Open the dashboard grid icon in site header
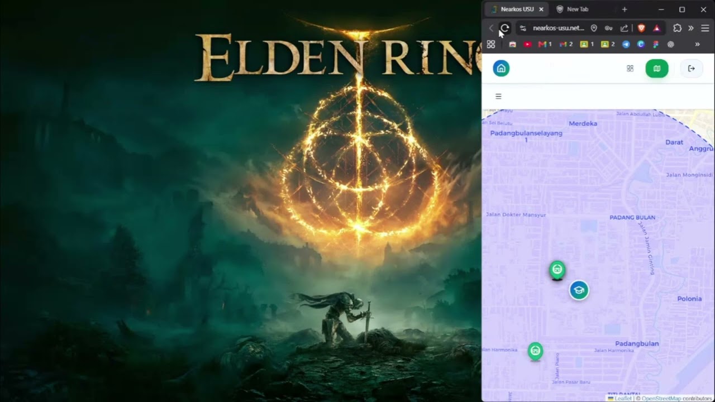715x402 pixels. coord(630,68)
